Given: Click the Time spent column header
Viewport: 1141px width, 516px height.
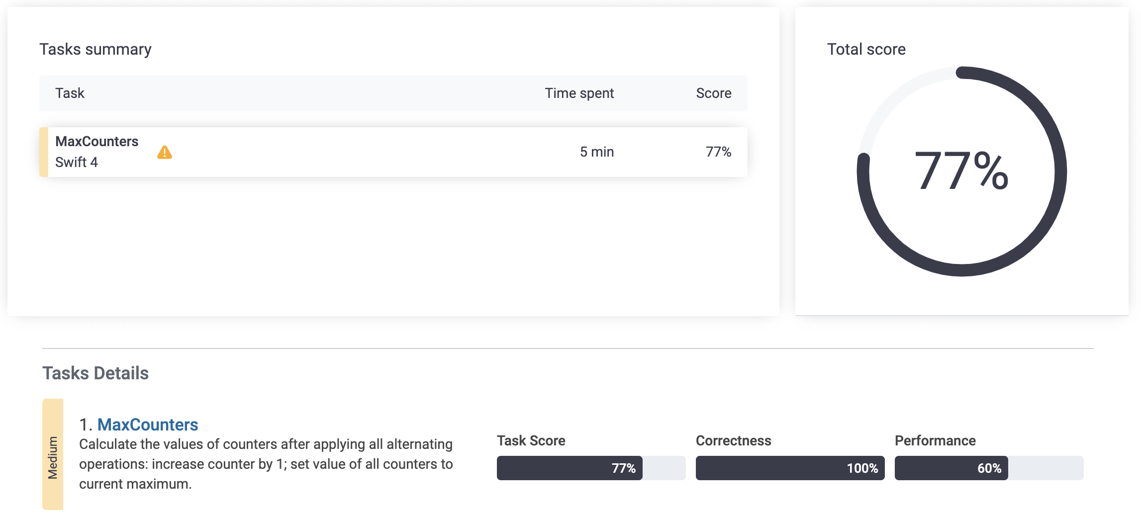Looking at the screenshot, I should pos(579,93).
